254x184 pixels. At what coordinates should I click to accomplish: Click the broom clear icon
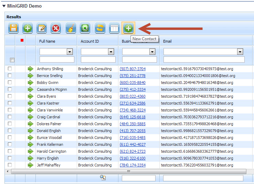click(x=71, y=28)
